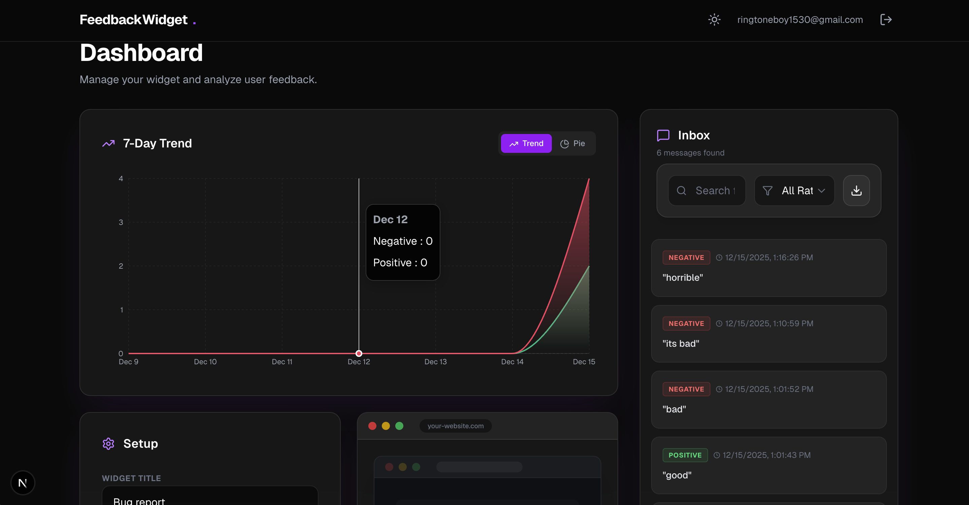Click the NEGATIVE badge on "its bad" message
The height and width of the screenshot is (505, 969).
pos(686,324)
